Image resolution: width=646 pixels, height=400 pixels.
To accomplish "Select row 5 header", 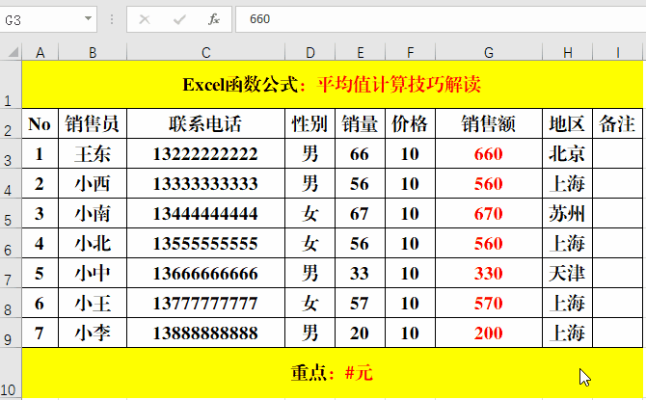I will [11, 213].
